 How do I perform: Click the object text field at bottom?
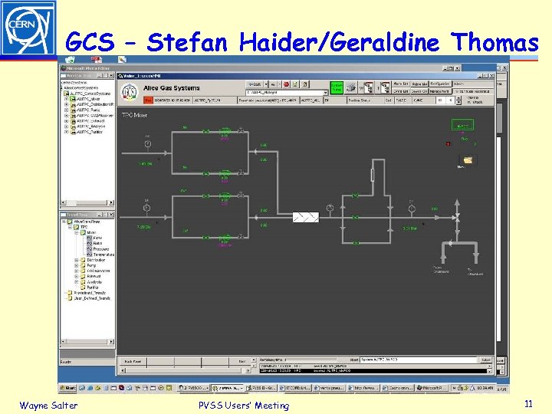pos(419,360)
